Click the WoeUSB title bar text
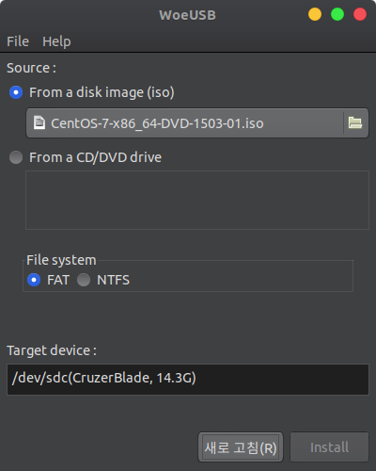Viewport: 376px width, 471px height. (187, 15)
